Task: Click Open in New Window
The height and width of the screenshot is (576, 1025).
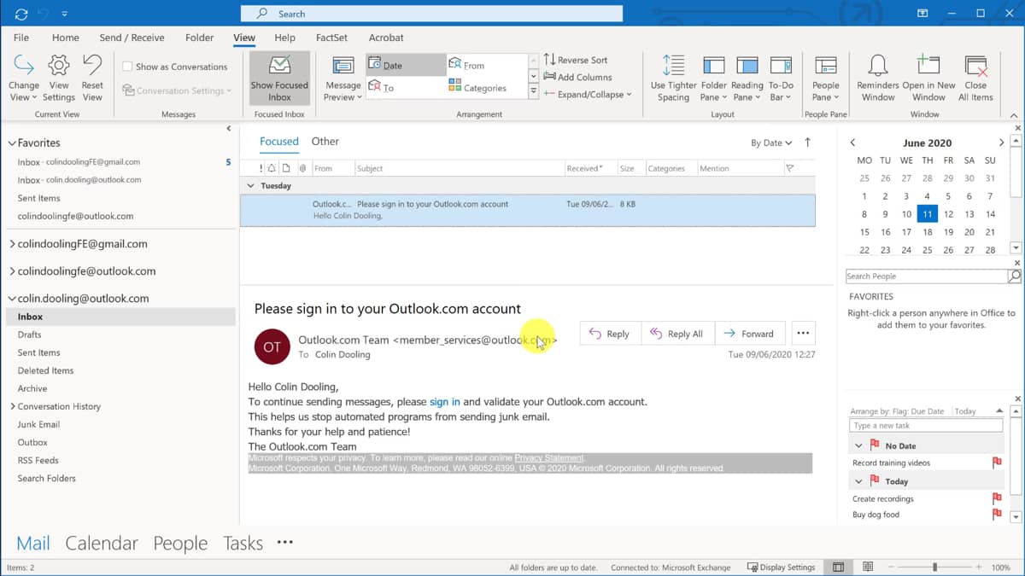Action: (928, 79)
